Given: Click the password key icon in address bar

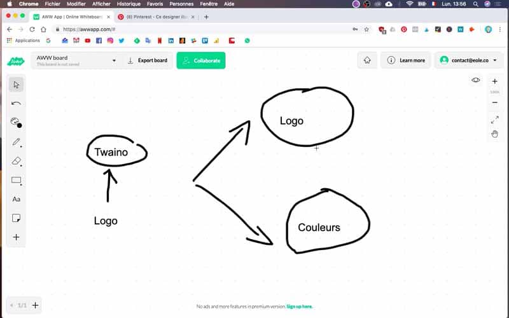Looking at the screenshot, I should [355, 29].
